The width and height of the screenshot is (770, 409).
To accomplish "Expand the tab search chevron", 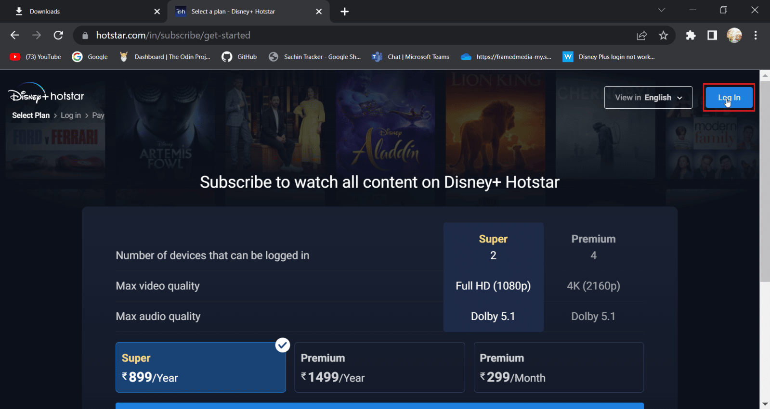I will (x=662, y=10).
